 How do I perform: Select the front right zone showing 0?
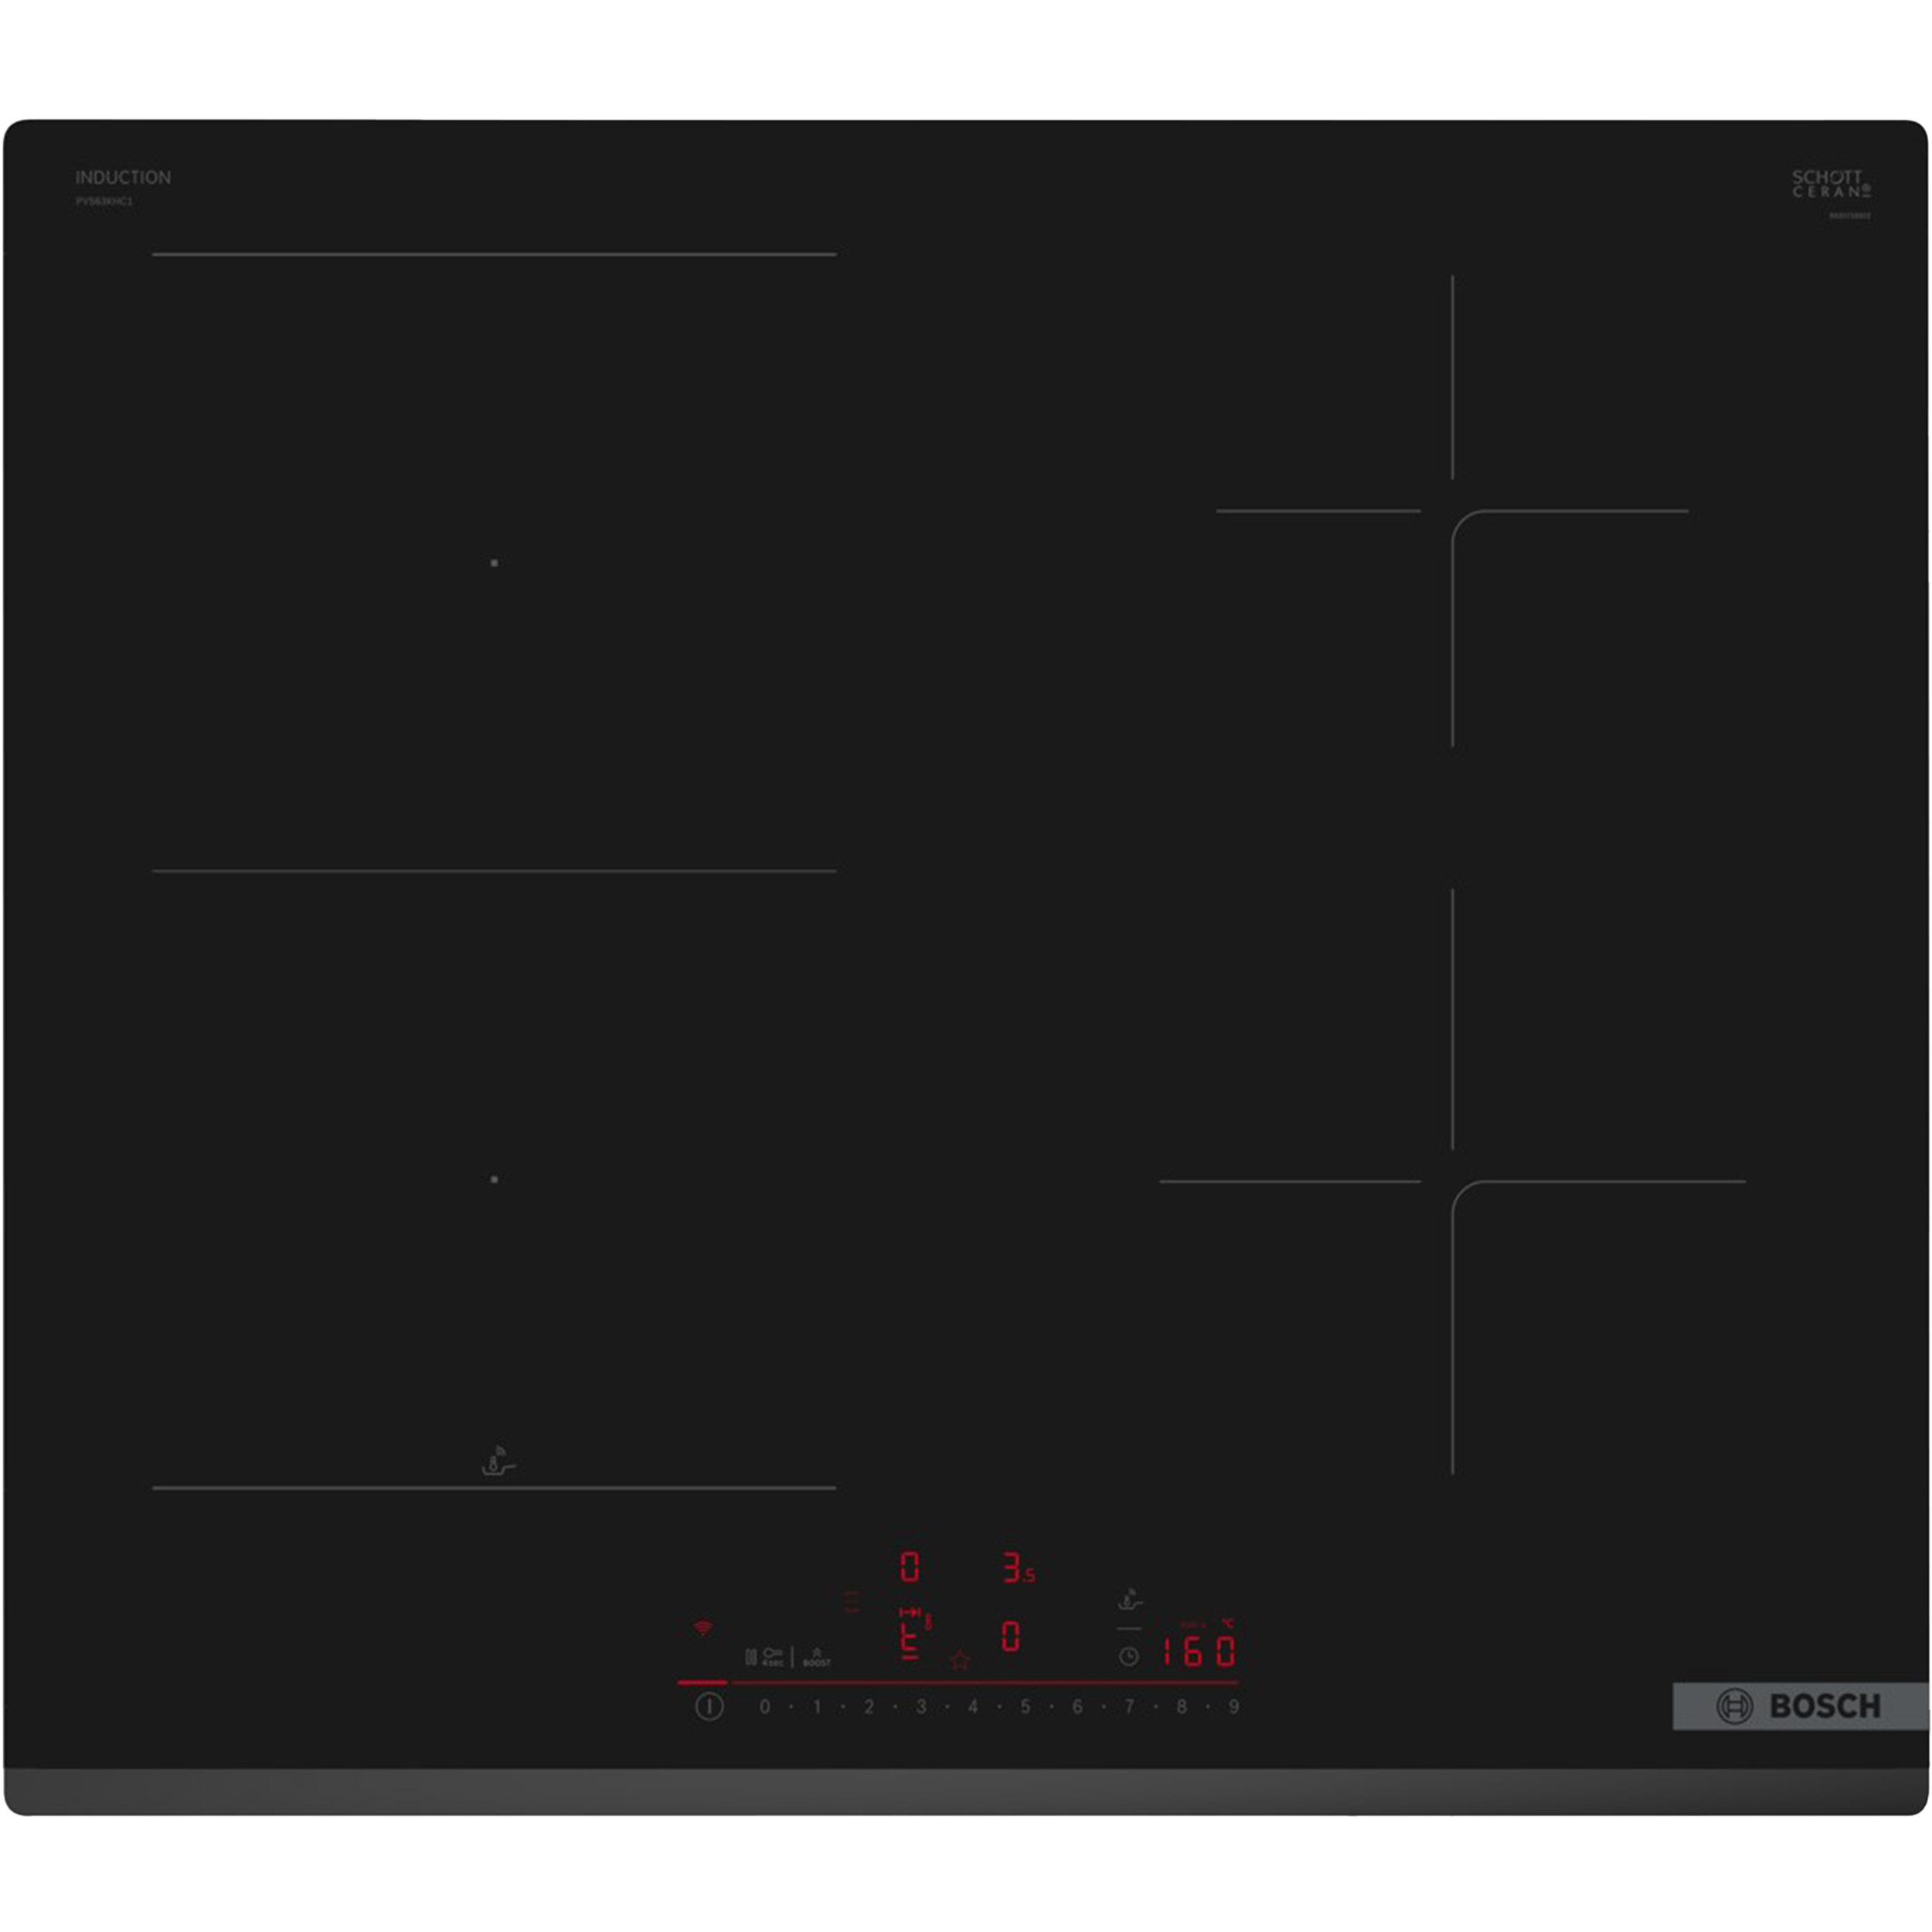tap(1011, 1637)
